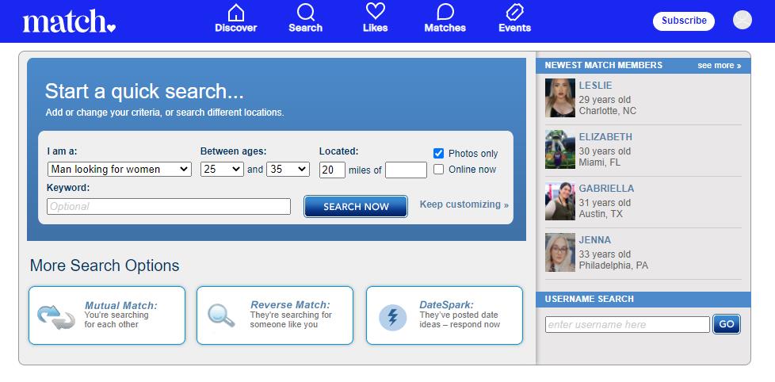Image resolution: width=775 pixels, height=382 pixels.
Task: Open Elizabeth's profile photo
Action: [560, 149]
